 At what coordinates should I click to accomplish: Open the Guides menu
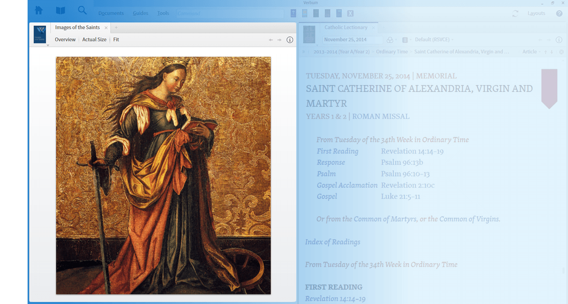[140, 13]
